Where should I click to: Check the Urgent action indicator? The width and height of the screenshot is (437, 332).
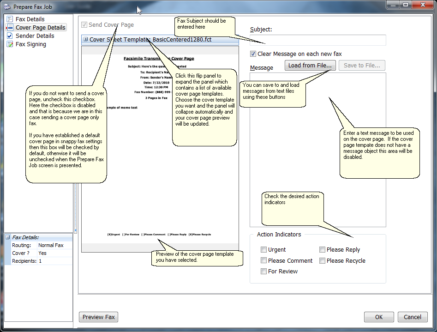coord(263,250)
